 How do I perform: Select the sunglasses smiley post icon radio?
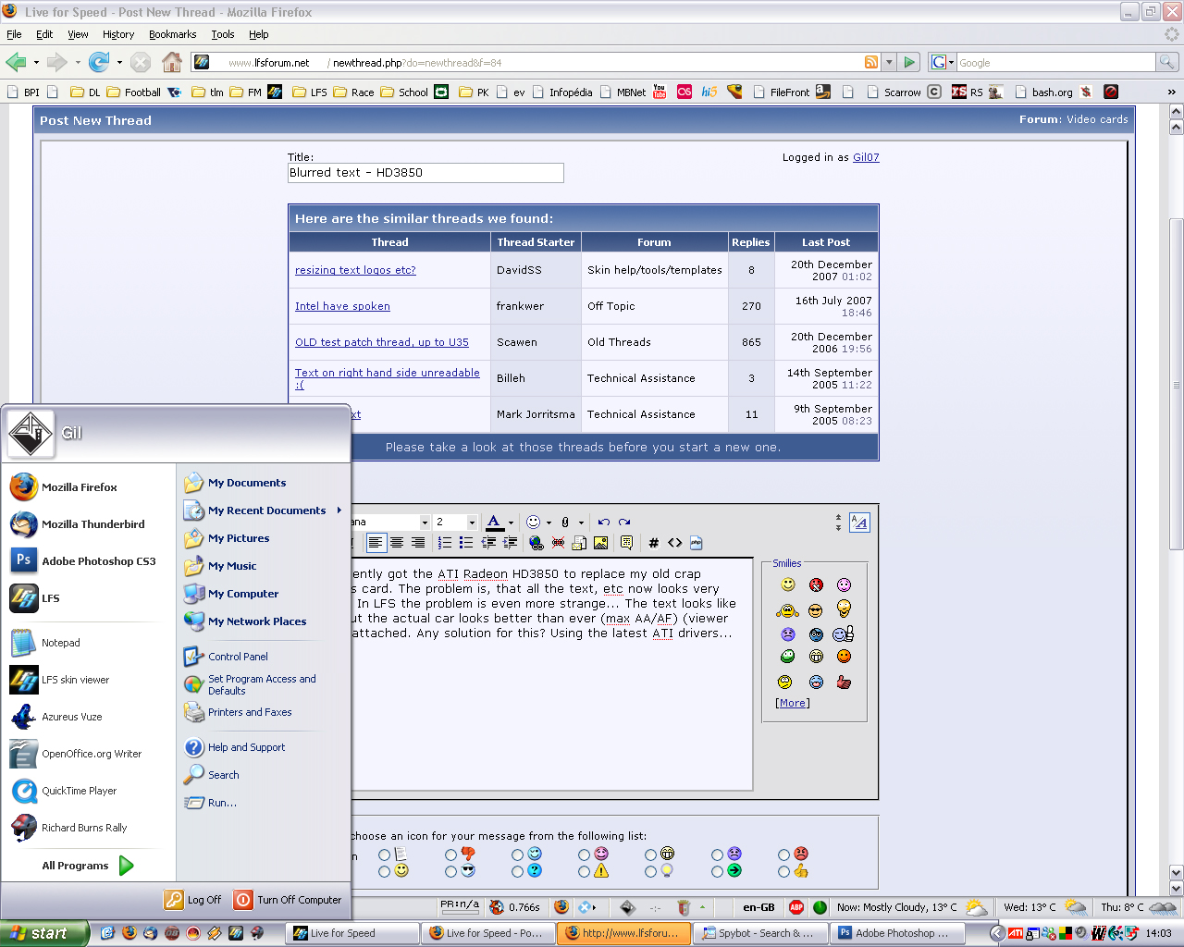[450, 871]
